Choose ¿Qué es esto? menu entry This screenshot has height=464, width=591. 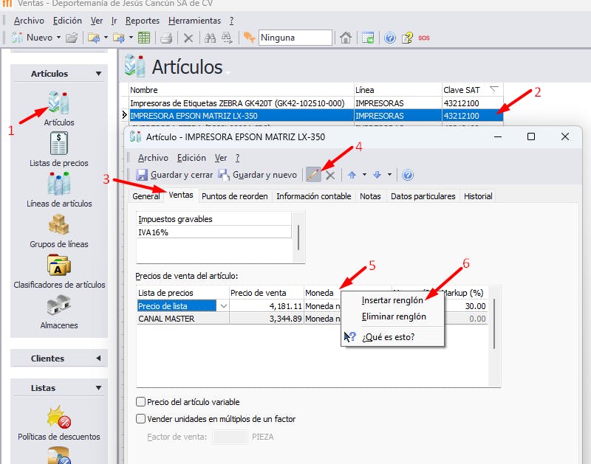[x=392, y=337]
